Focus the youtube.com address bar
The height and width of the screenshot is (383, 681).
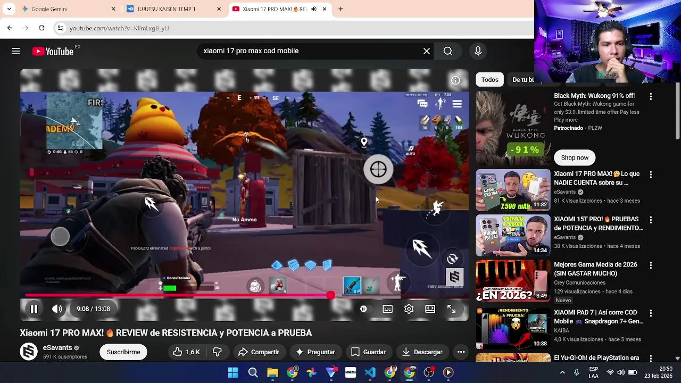(293, 28)
